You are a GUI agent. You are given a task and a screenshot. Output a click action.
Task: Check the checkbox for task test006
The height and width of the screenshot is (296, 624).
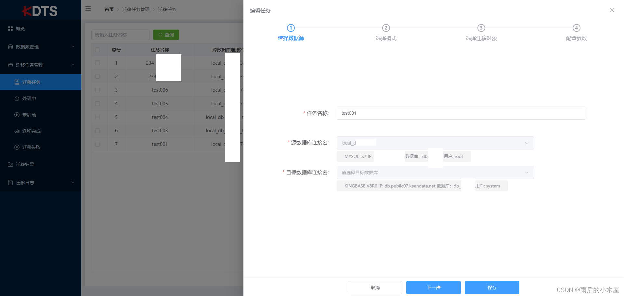(x=98, y=90)
